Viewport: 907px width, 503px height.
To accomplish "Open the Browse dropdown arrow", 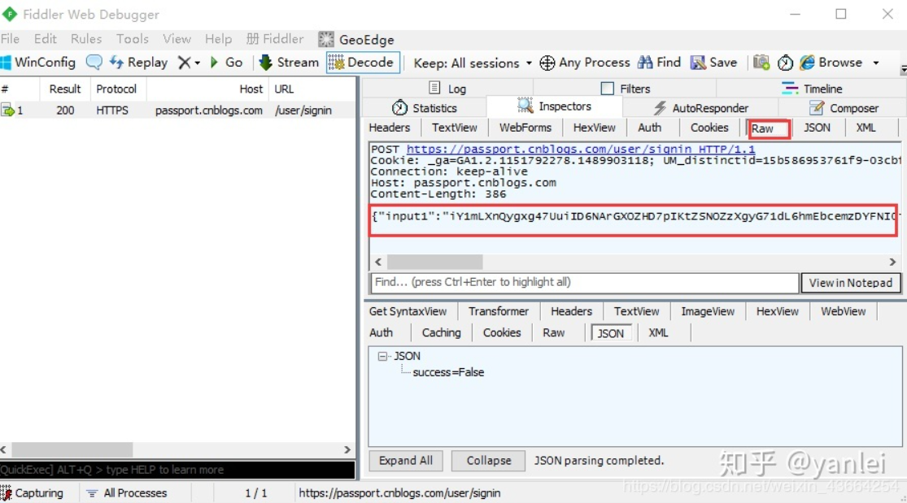I will point(876,63).
